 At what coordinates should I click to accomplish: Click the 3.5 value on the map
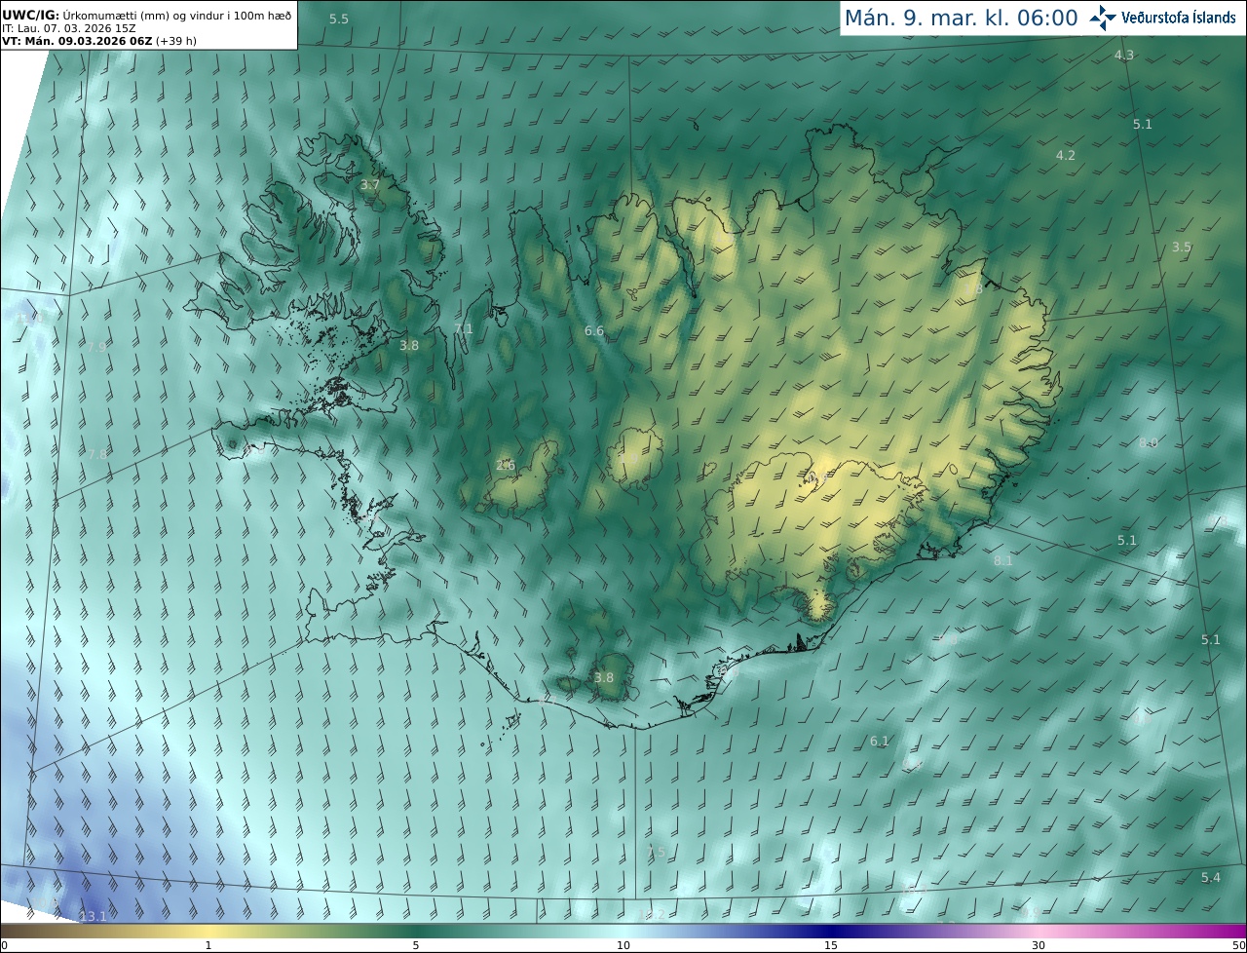[x=1182, y=248]
